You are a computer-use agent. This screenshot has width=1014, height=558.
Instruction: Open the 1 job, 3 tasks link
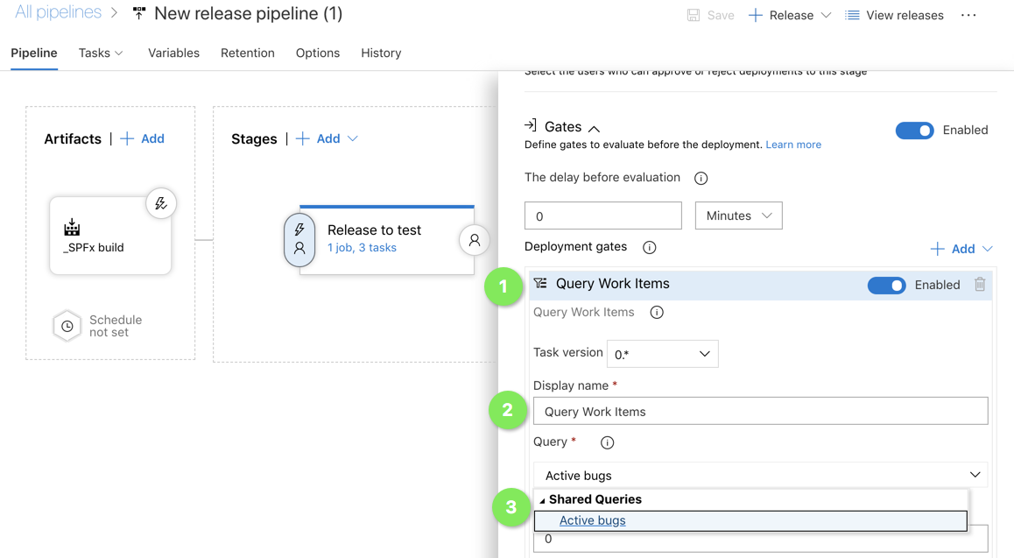click(363, 248)
